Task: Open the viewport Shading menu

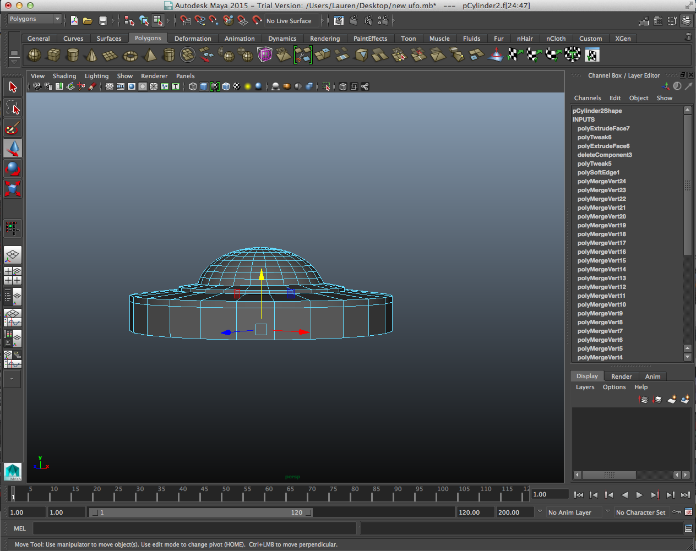Action: (64, 76)
